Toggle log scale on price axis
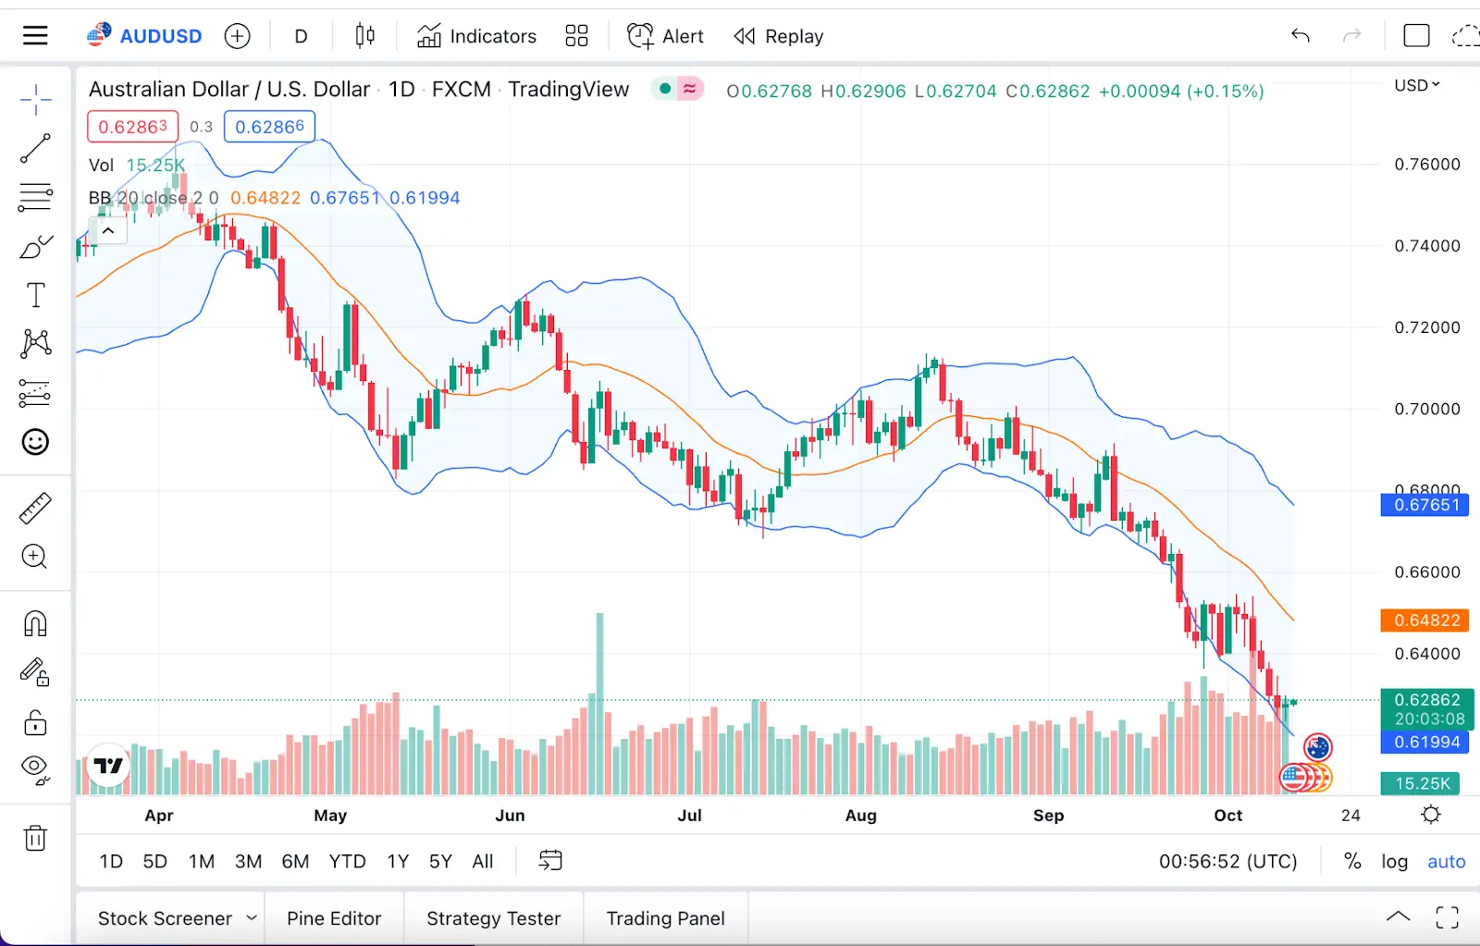Screen dimensions: 1480x946 [x=1394, y=861]
